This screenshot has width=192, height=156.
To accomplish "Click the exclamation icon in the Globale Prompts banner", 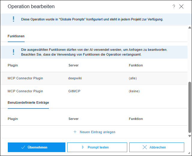I will pyautogui.click(x=13, y=19).
